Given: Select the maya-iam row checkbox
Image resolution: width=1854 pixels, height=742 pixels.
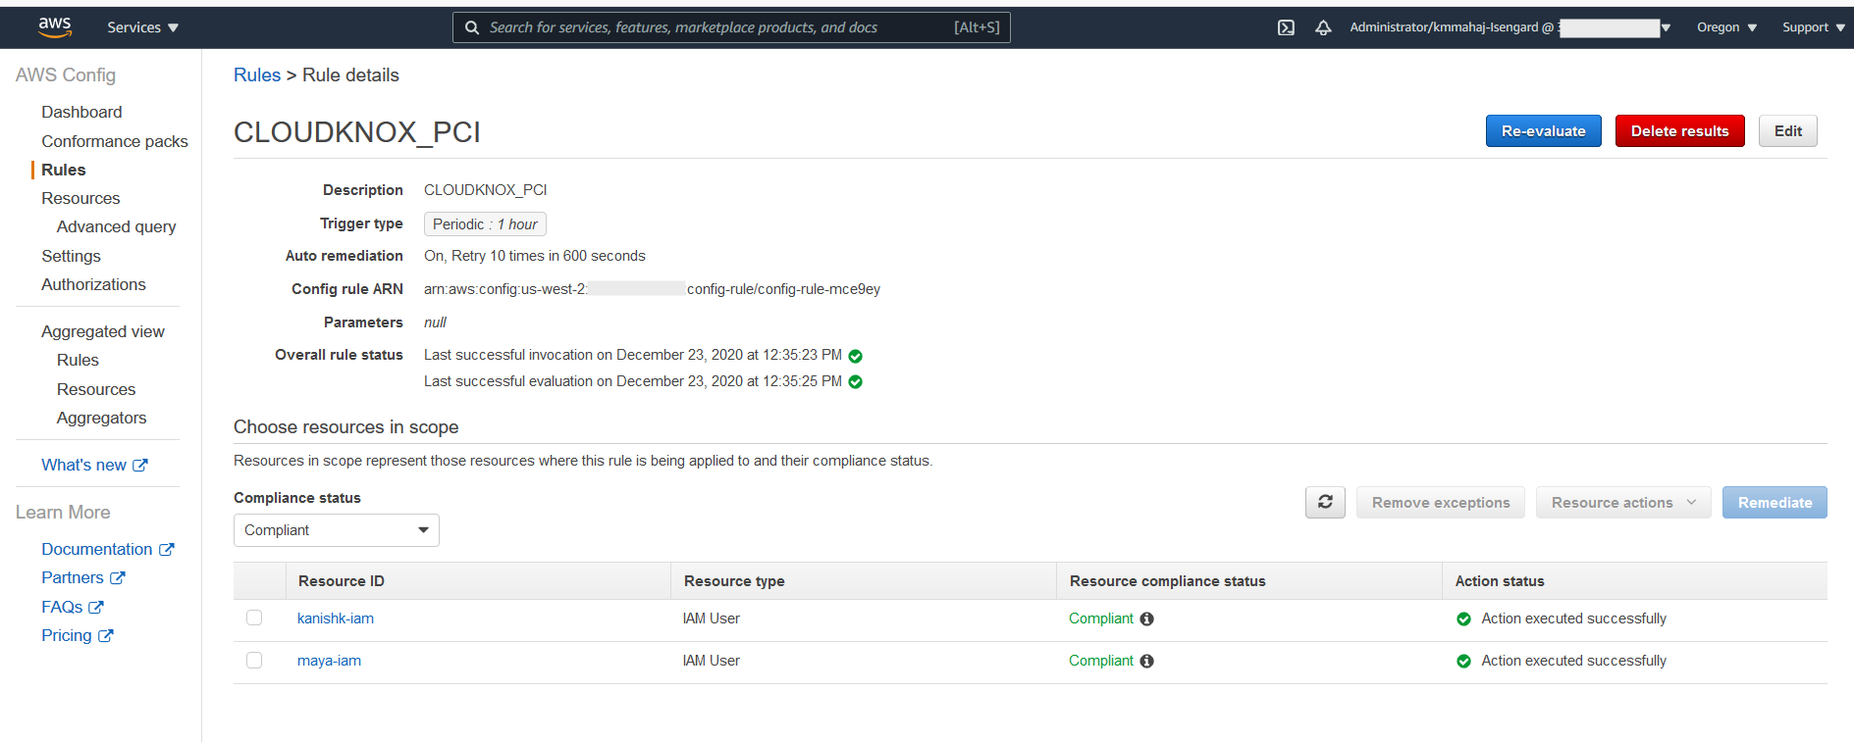Looking at the screenshot, I should point(254,661).
